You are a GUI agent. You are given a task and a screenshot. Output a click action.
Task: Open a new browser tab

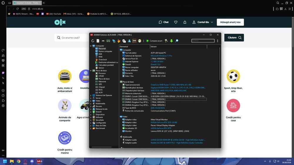coord(44,3)
